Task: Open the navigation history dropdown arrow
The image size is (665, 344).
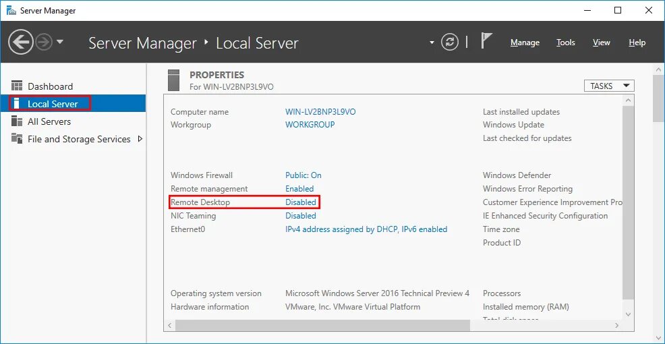Action: pos(60,42)
